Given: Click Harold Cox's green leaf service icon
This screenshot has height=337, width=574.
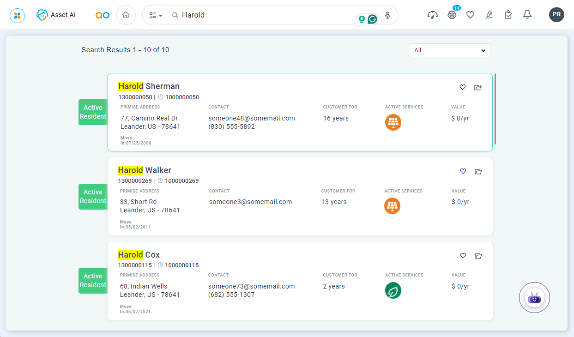Looking at the screenshot, I should tap(393, 290).
